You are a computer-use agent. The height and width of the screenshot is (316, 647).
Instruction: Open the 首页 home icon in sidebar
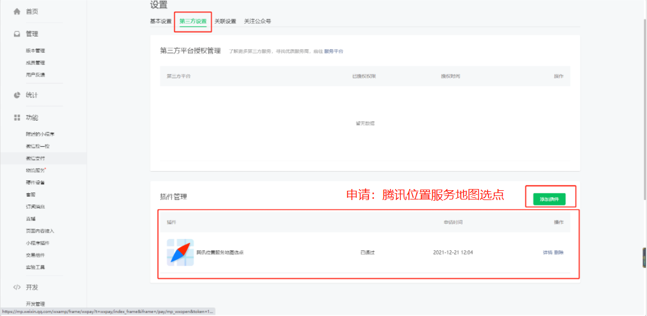(17, 12)
